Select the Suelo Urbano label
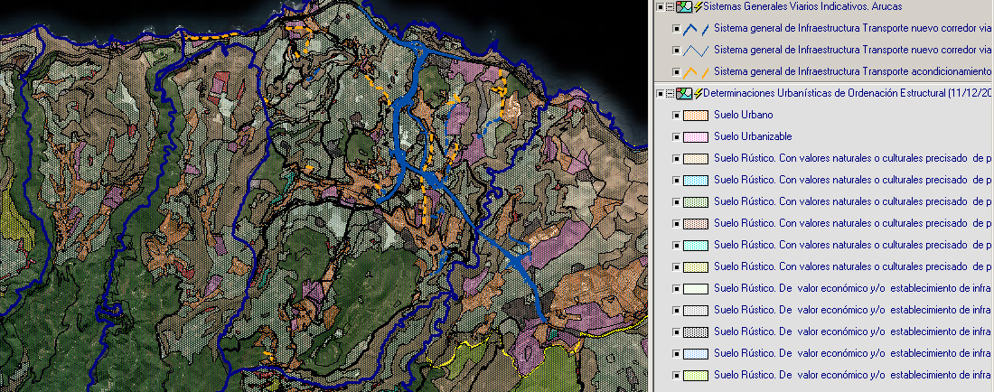The height and width of the screenshot is (392, 994). [743, 115]
